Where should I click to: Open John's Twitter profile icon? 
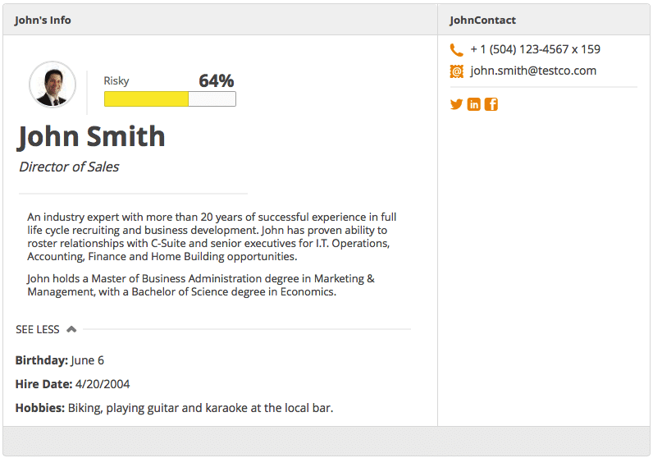pyautogui.click(x=456, y=104)
